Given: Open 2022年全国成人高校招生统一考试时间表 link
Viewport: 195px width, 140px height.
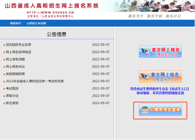Looking at the screenshot, I should pyautogui.click(x=35, y=81).
